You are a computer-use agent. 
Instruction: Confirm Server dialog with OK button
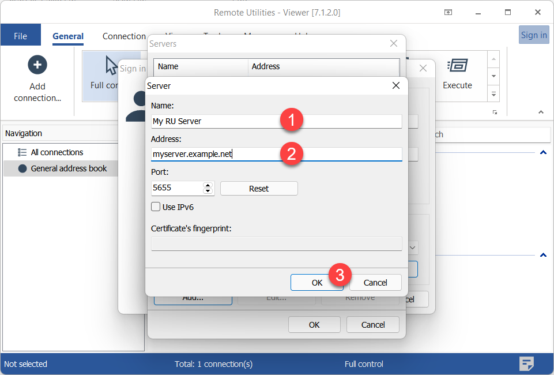coord(316,282)
